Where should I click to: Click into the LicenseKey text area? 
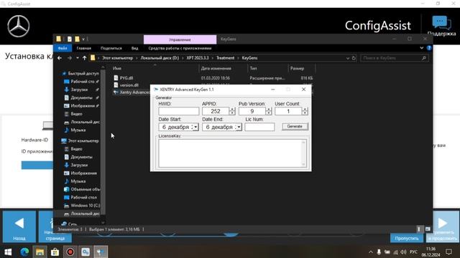(x=231, y=153)
